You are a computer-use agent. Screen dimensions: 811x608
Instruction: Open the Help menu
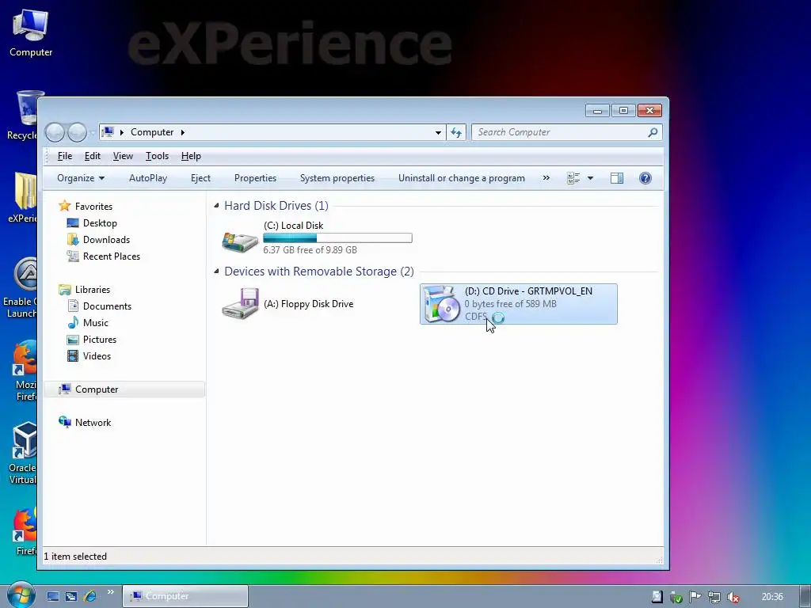(191, 156)
